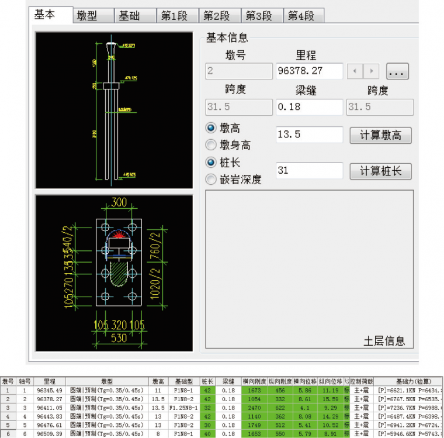Click the left arrow next to 里程 field
The width and height of the screenshot is (444, 438).
click(x=355, y=71)
